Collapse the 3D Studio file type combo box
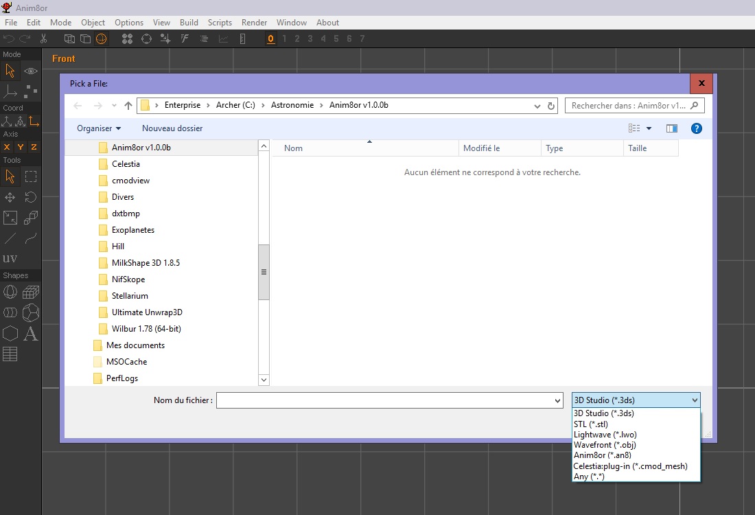 coord(636,400)
